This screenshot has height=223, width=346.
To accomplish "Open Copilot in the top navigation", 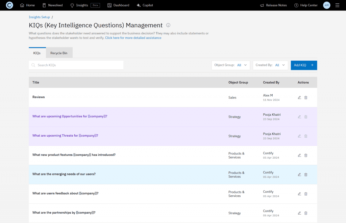I will (x=145, y=5).
